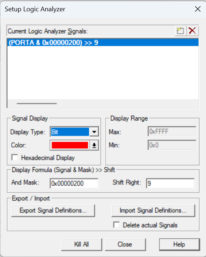Click the red color swatch
Viewport: 206px width, 257px height.
pyautogui.click(x=70, y=145)
